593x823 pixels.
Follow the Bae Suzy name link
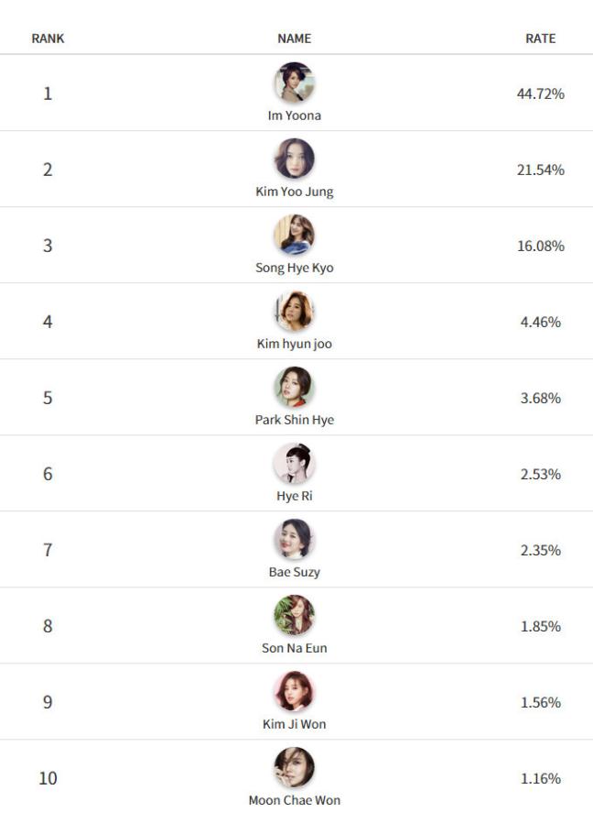294,573
